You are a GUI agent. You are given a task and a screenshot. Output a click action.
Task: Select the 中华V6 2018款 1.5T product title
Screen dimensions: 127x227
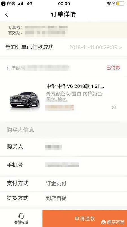tap(75, 86)
